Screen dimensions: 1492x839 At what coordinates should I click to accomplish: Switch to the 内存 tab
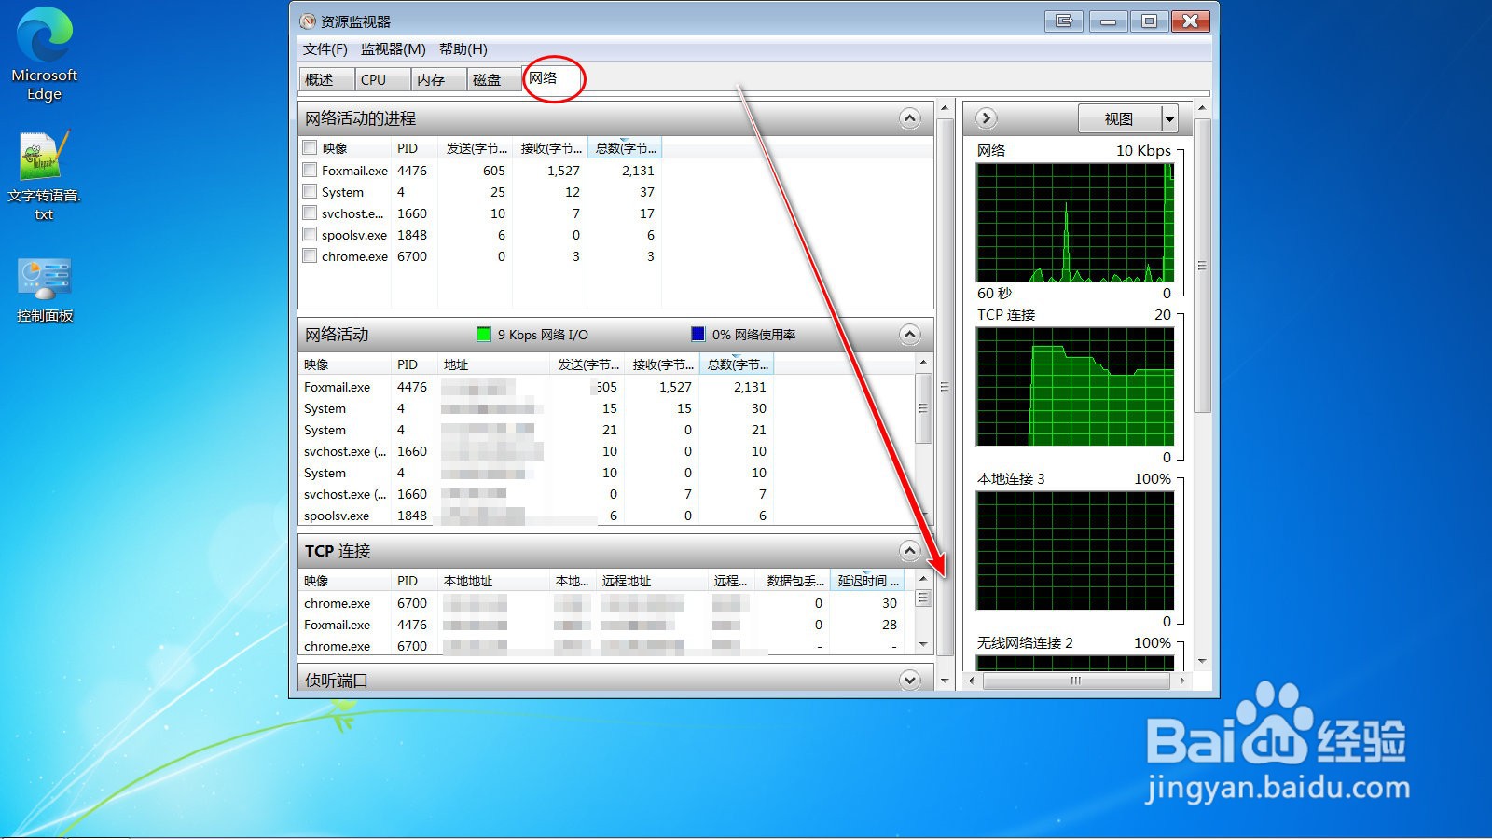438,79
